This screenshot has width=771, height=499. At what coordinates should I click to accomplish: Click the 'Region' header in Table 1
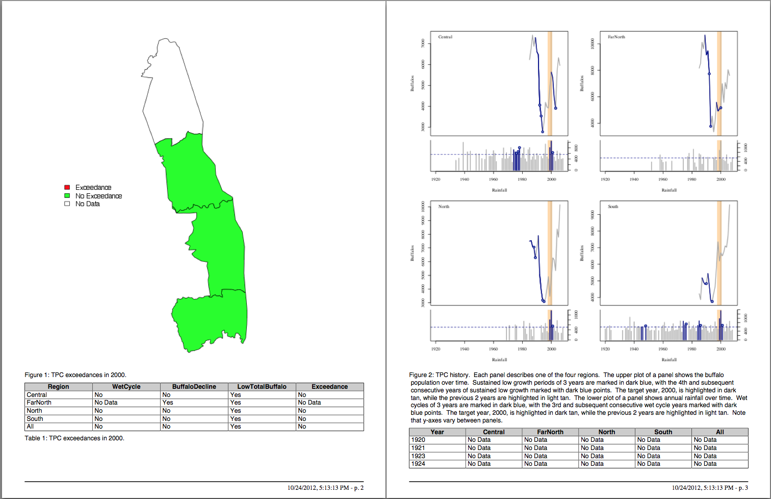[59, 387]
